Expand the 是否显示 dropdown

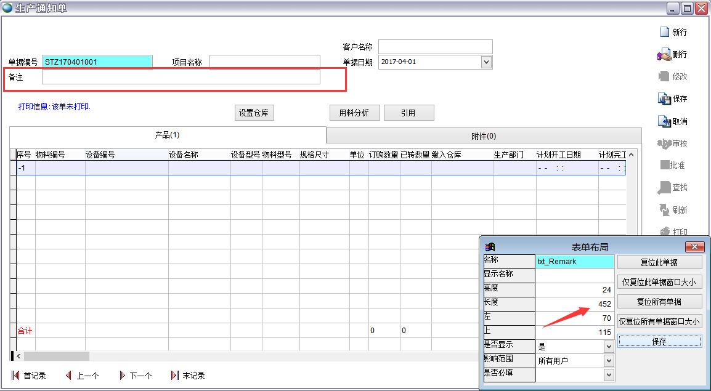[x=609, y=347]
